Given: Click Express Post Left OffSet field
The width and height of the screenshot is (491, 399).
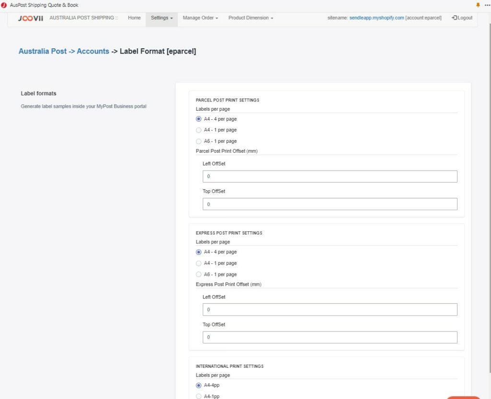Looking at the screenshot, I should [x=330, y=309].
